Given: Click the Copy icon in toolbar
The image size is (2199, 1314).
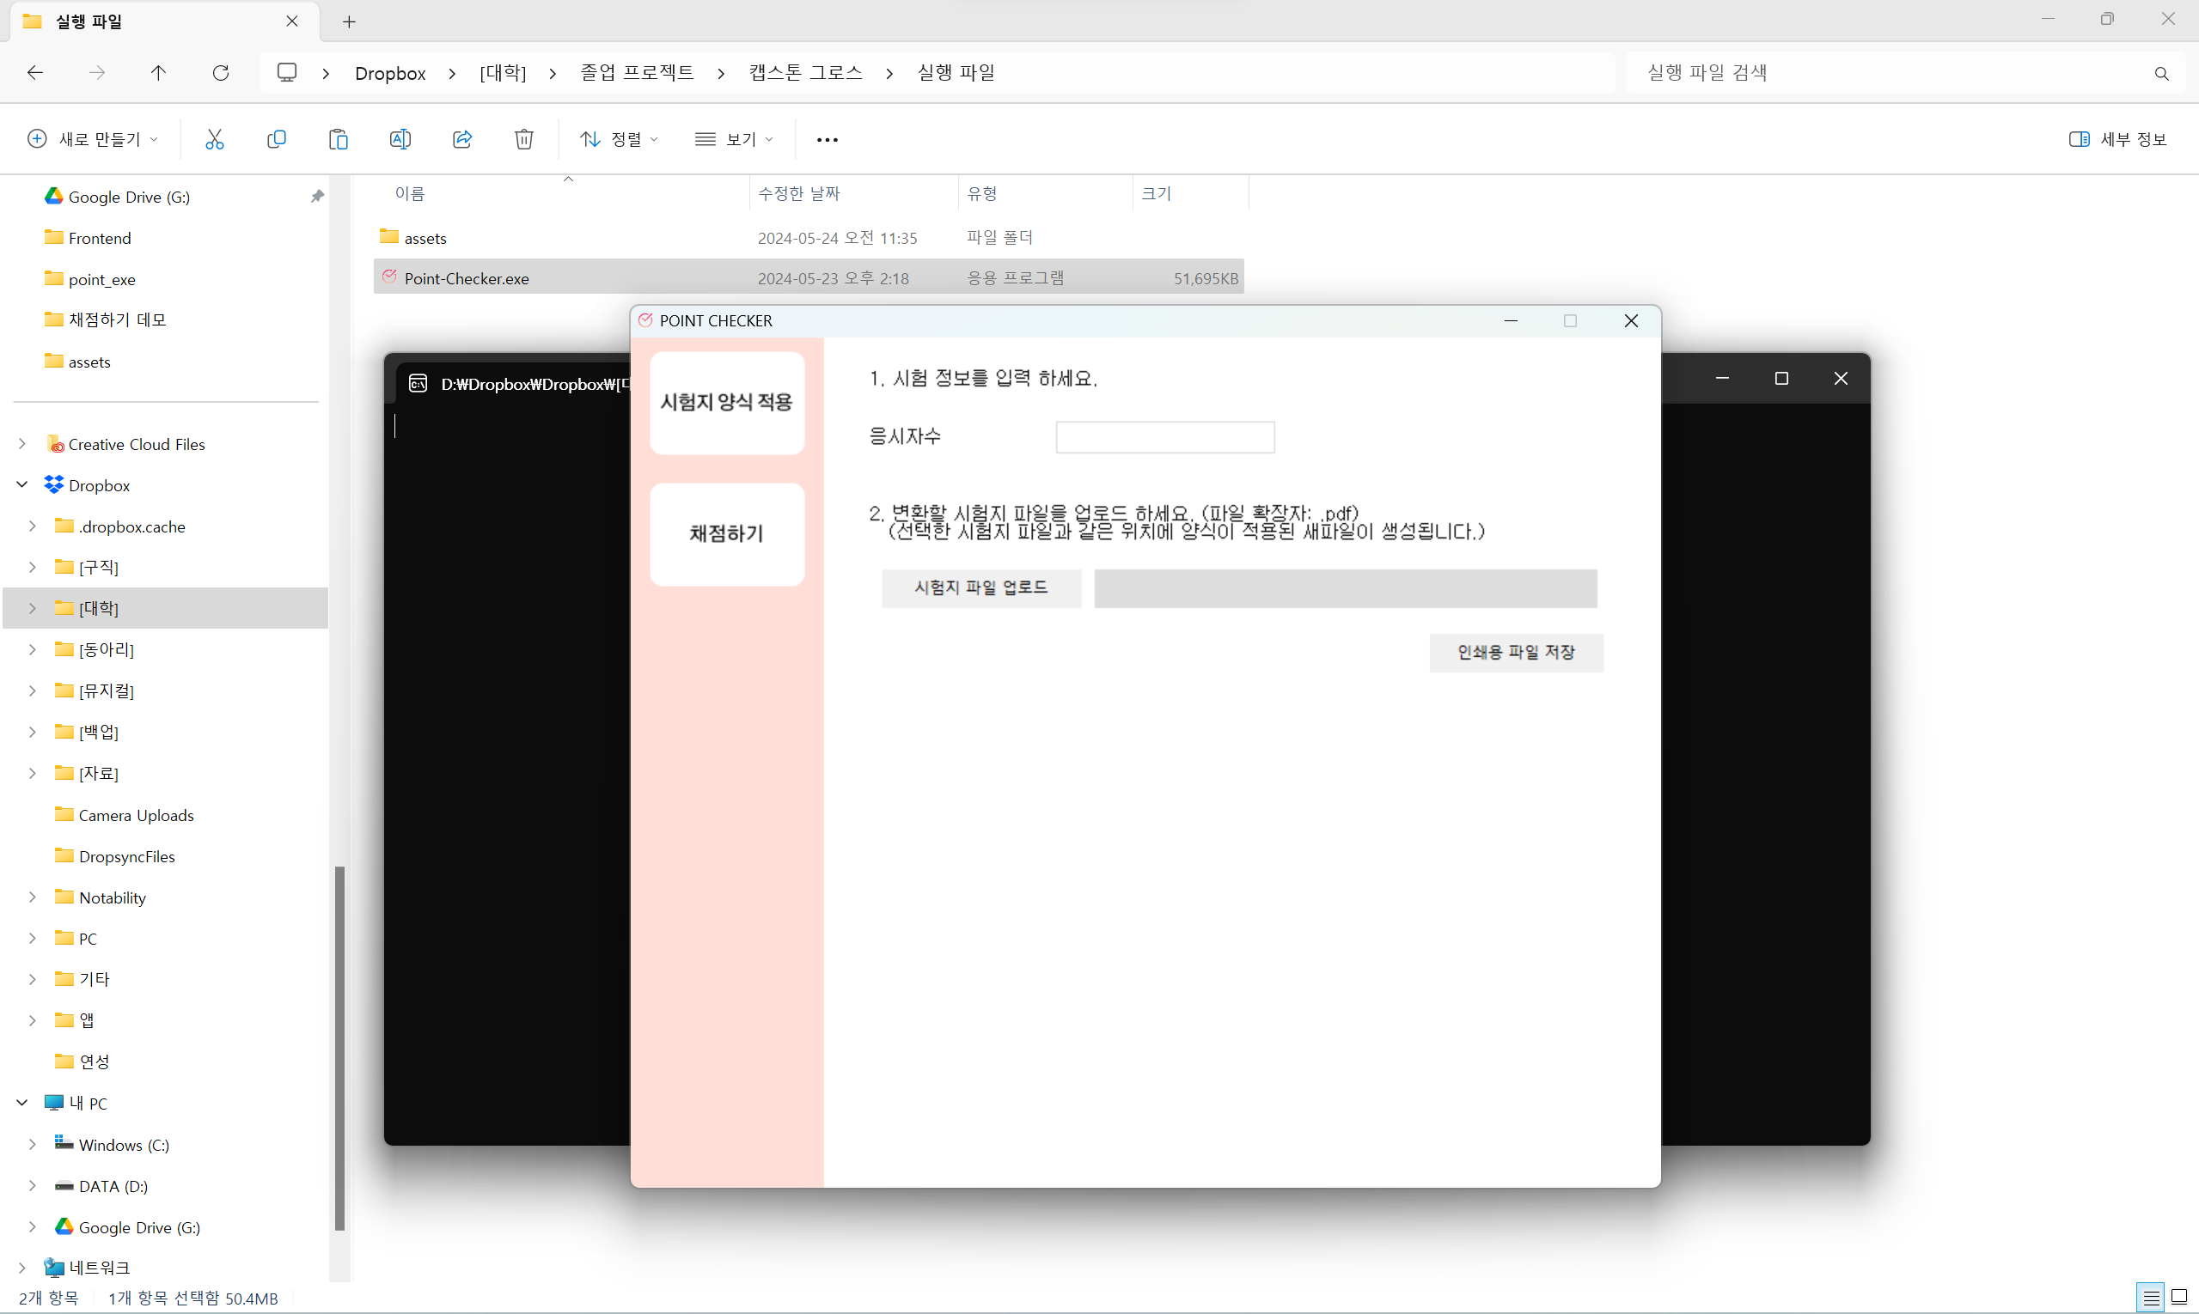Looking at the screenshot, I should click(277, 139).
